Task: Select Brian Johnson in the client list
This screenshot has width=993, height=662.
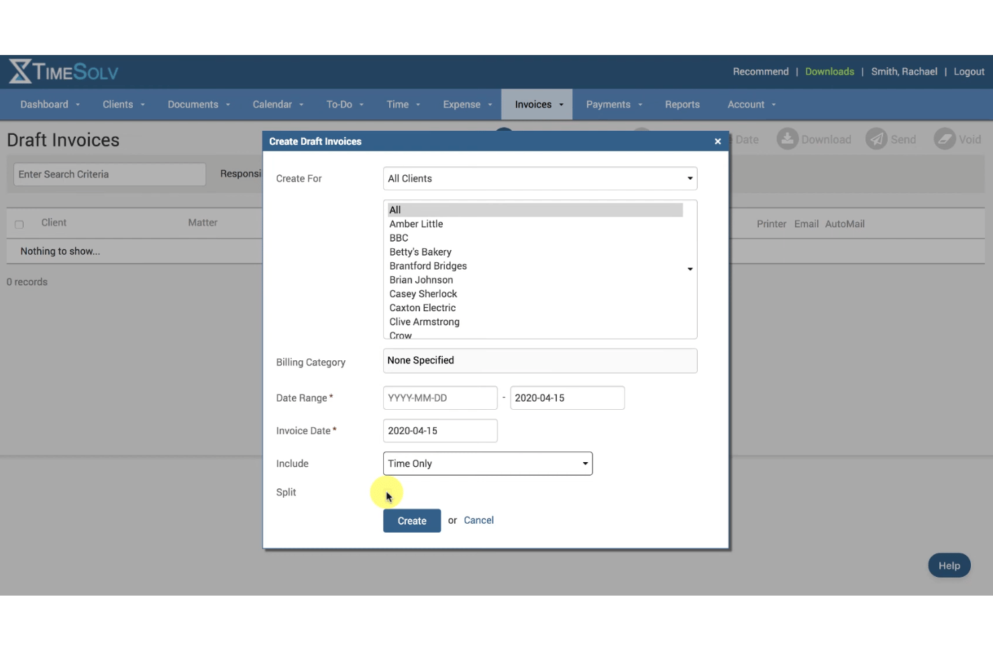Action: (535, 280)
